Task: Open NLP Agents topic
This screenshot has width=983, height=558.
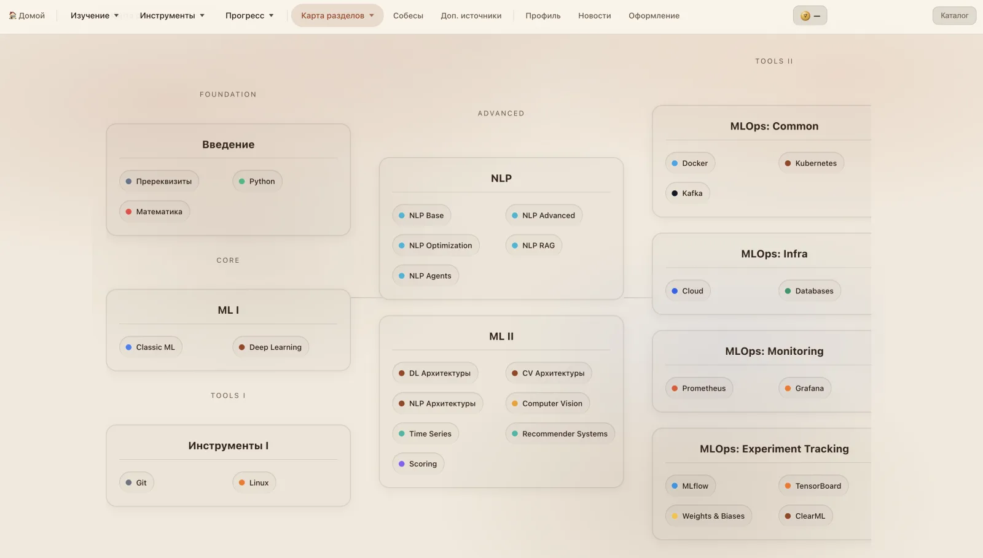Action: pos(425,276)
